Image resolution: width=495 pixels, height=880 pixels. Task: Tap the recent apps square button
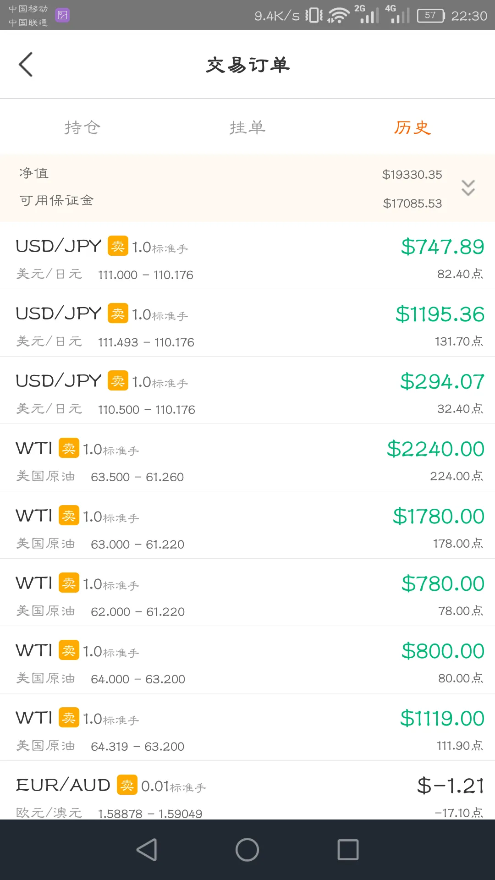[348, 850]
